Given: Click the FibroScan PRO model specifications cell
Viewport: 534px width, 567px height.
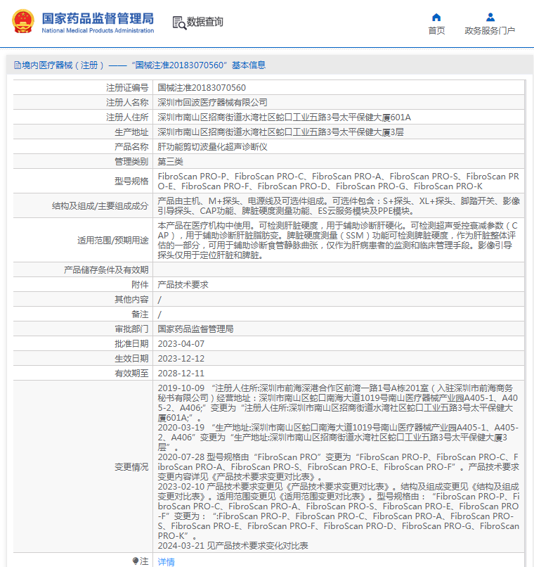Looking at the screenshot, I should point(338,181).
